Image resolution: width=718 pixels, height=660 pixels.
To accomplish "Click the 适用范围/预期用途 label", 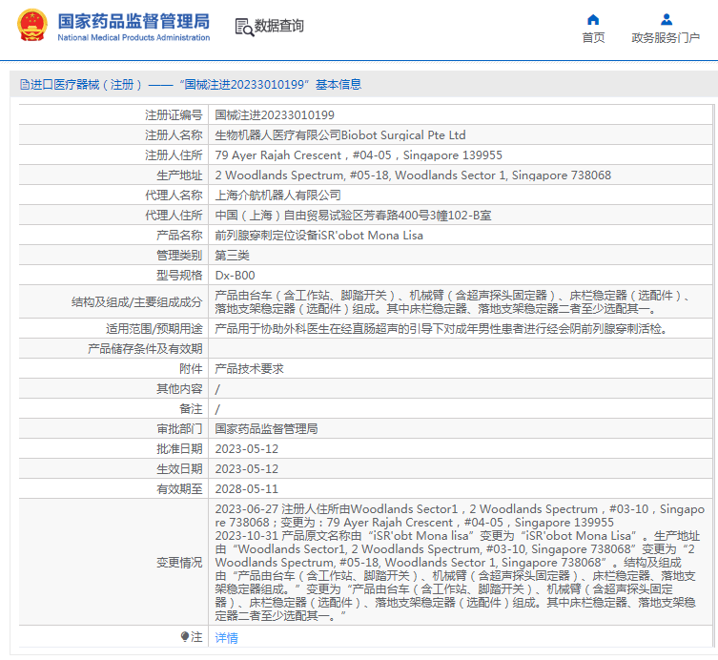I will coord(154,329).
